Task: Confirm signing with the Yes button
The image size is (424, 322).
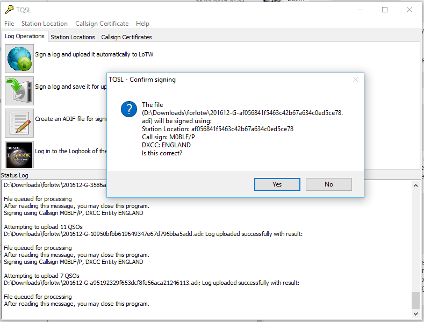Action: [x=277, y=184]
